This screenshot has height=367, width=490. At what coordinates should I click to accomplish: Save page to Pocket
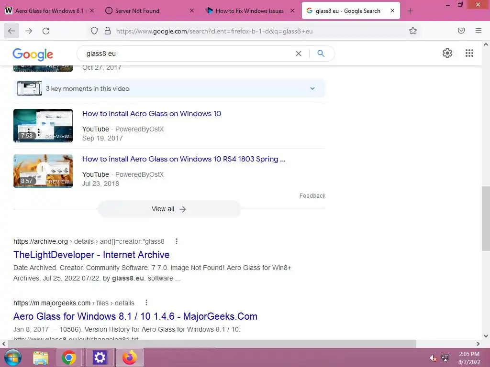(x=461, y=31)
